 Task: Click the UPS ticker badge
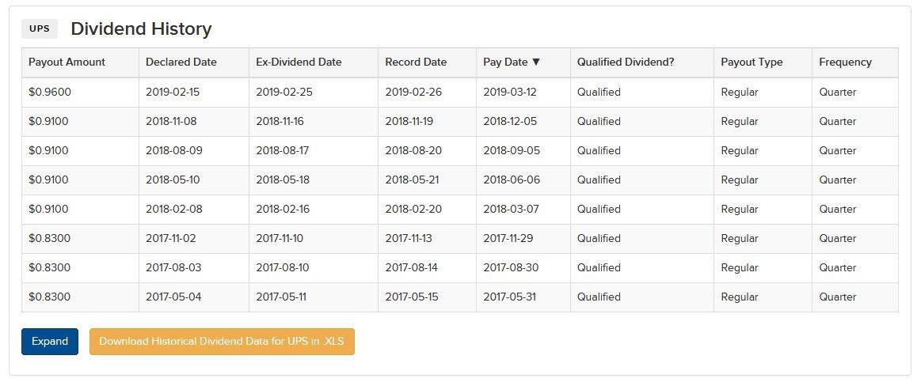[x=39, y=29]
